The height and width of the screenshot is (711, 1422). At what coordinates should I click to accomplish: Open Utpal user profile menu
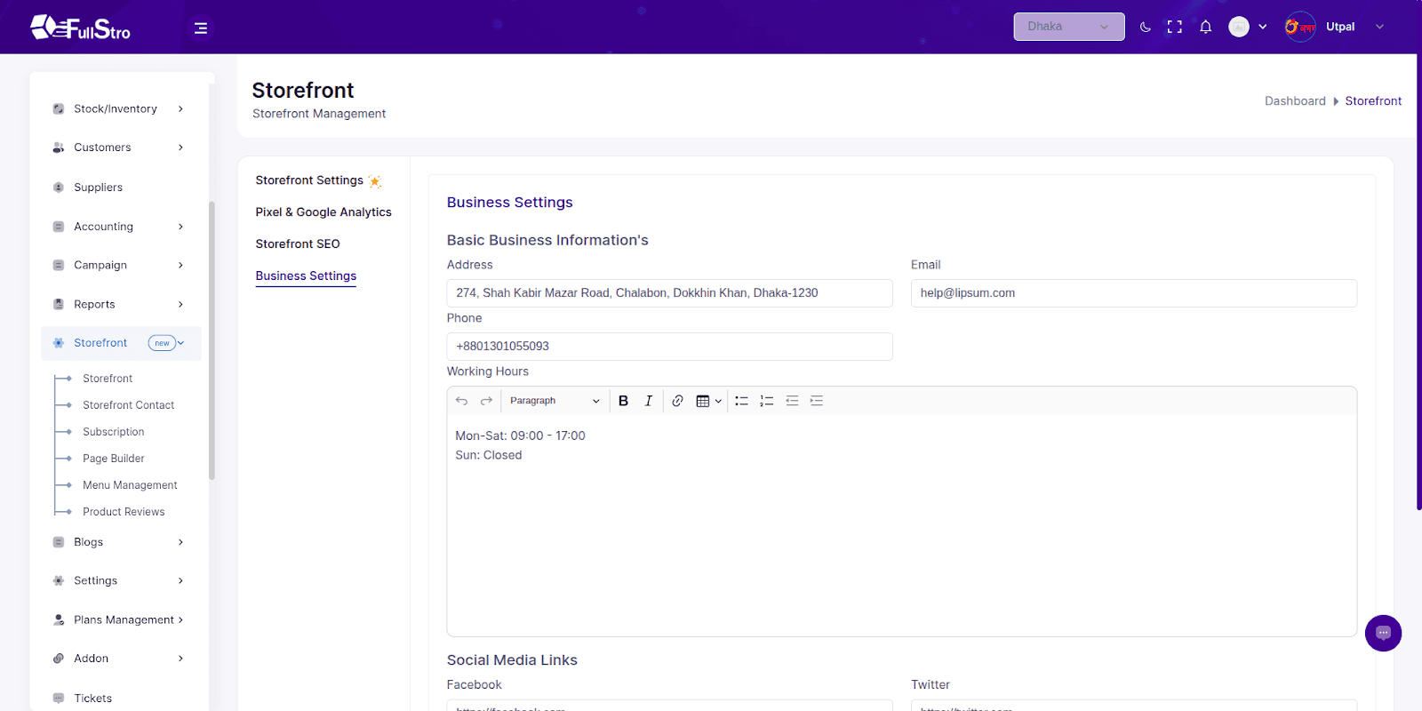pyautogui.click(x=1335, y=27)
